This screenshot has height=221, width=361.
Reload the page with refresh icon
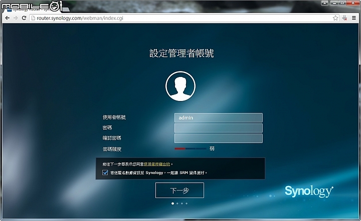point(24,18)
